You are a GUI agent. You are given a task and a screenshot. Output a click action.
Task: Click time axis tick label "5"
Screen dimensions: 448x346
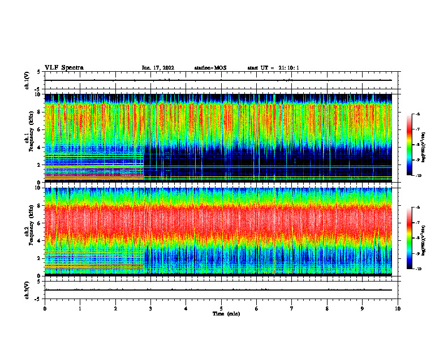coord(221,309)
